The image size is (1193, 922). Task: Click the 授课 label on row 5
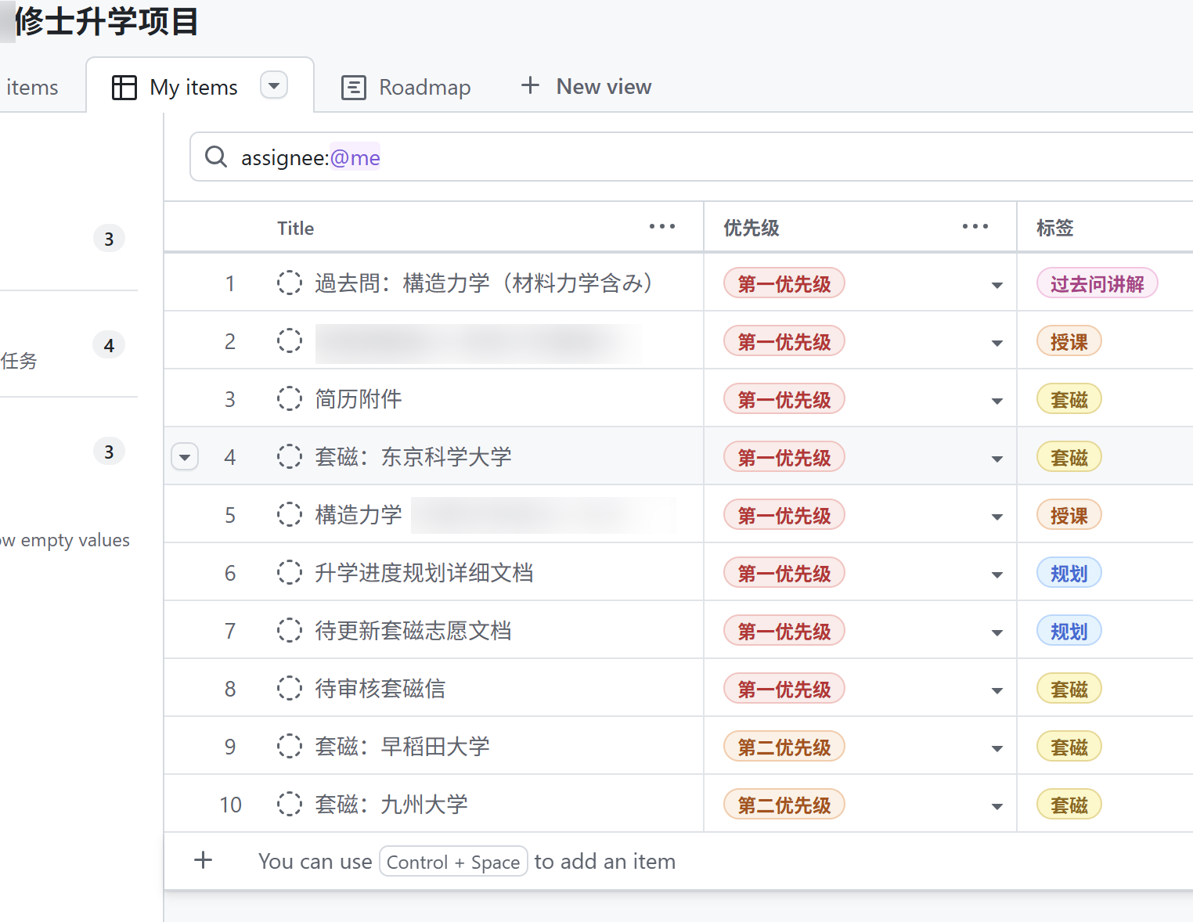point(1069,515)
